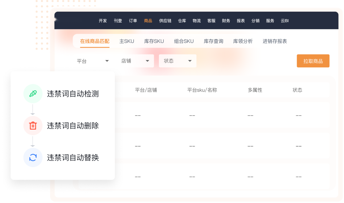This screenshot has height=203, width=344.
Task: Click the blue refresh replace icon
Action: point(33,158)
